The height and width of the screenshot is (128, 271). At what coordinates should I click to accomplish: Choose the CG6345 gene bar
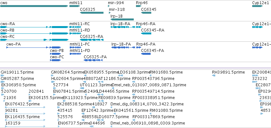click(x=146, y=13)
